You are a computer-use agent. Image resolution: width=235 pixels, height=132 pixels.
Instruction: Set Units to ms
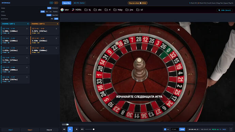point(50,12)
